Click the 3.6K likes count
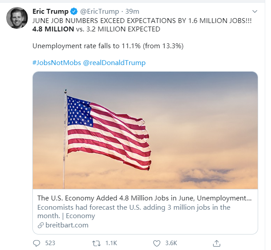This screenshot has width=271, height=250. [171, 243]
